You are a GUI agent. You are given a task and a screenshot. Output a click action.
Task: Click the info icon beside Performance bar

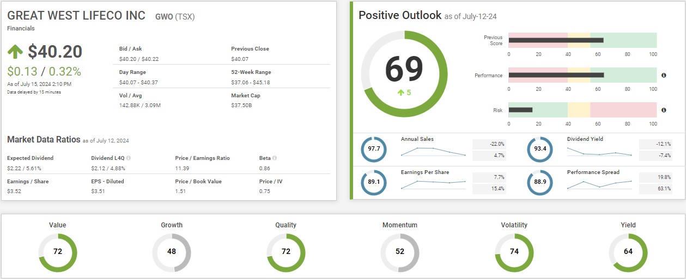click(x=664, y=75)
